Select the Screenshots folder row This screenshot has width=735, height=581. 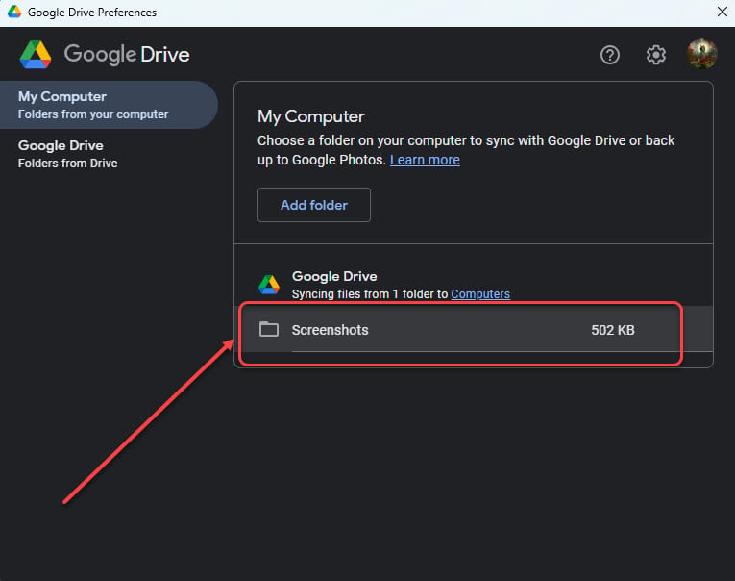coord(474,329)
